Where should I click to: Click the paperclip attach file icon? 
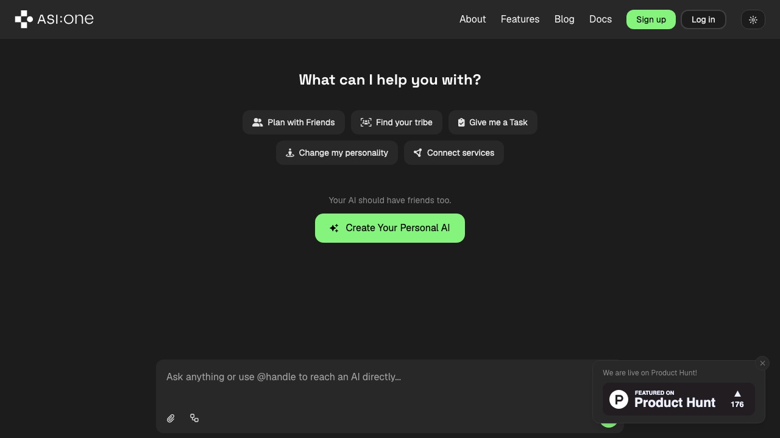coord(171,419)
